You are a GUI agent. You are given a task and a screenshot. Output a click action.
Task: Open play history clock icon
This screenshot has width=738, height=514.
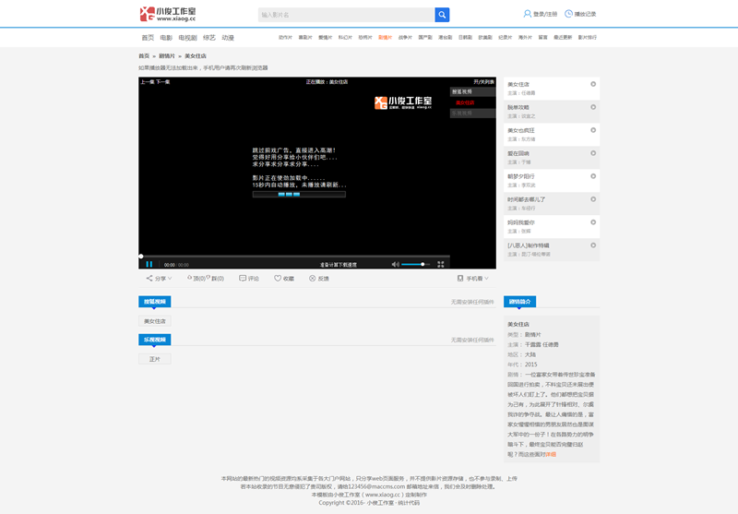[568, 14]
